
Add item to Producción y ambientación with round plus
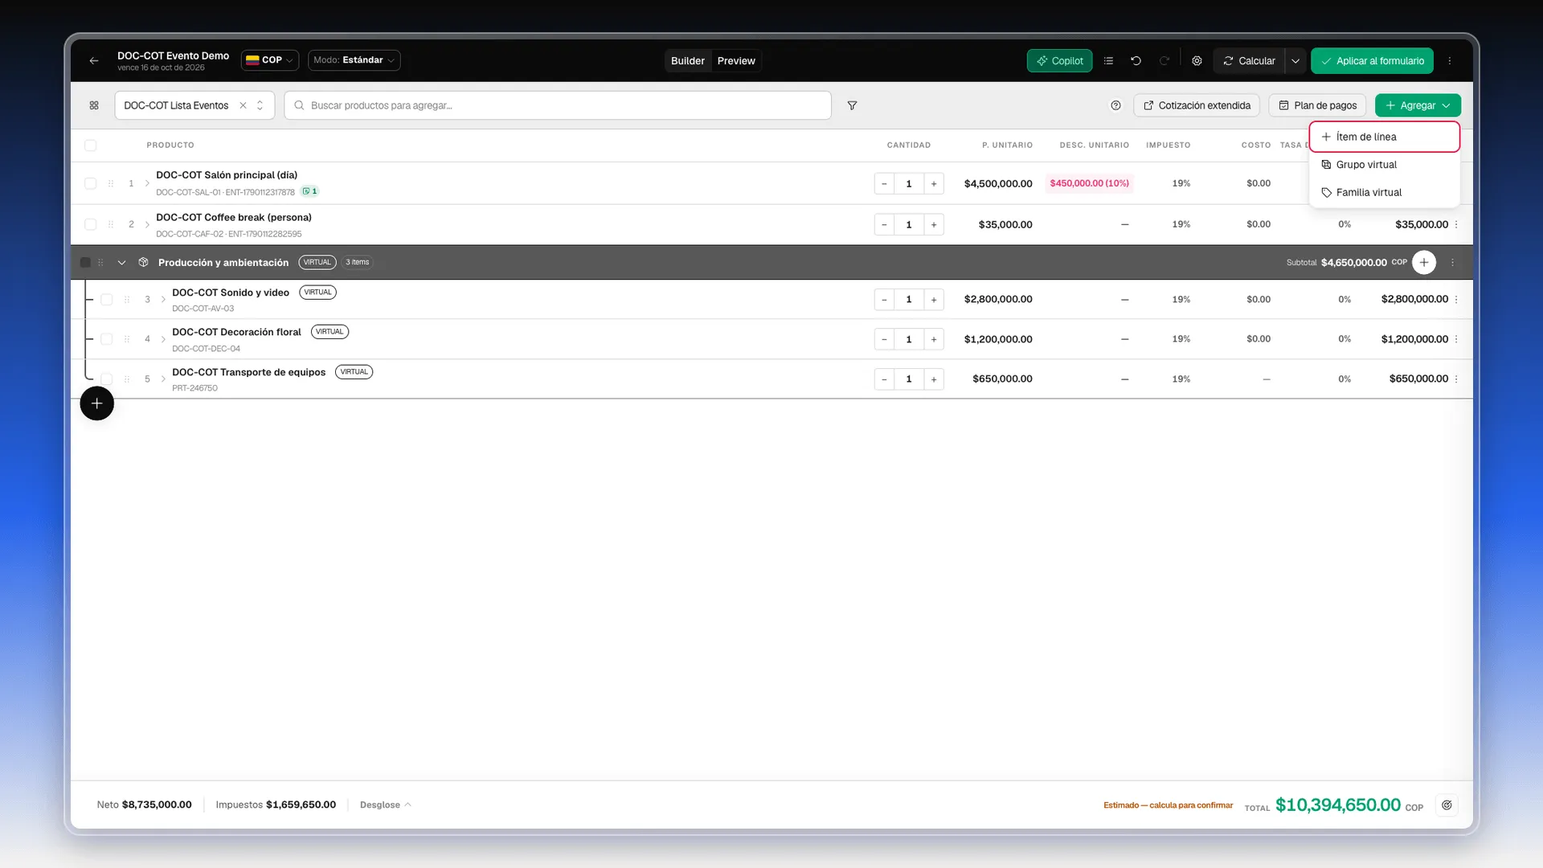(x=1424, y=263)
